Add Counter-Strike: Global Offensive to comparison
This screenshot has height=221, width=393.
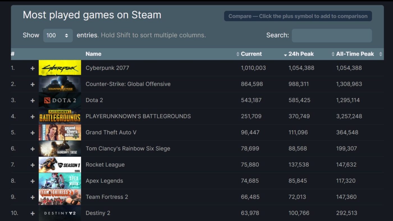(x=33, y=84)
